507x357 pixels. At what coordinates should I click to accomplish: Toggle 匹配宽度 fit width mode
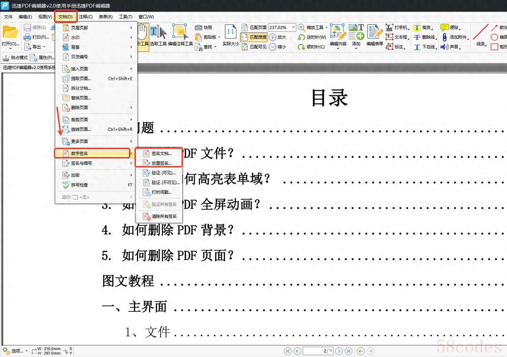coord(254,37)
